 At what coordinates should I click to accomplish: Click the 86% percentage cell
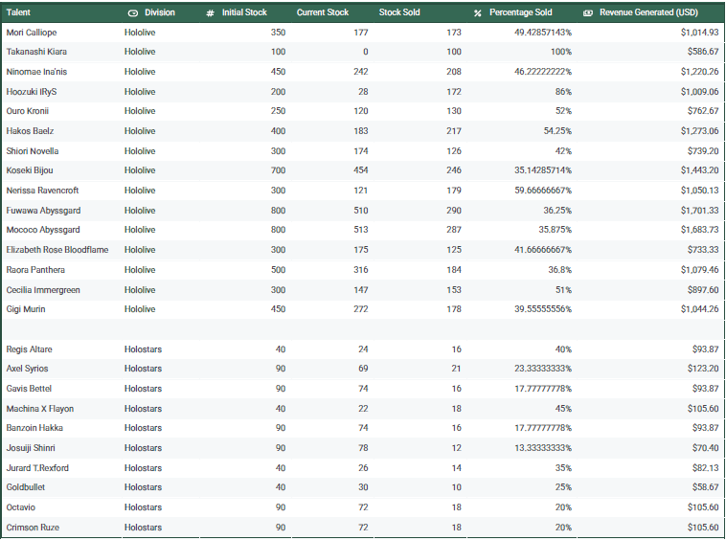(x=563, y=92)
